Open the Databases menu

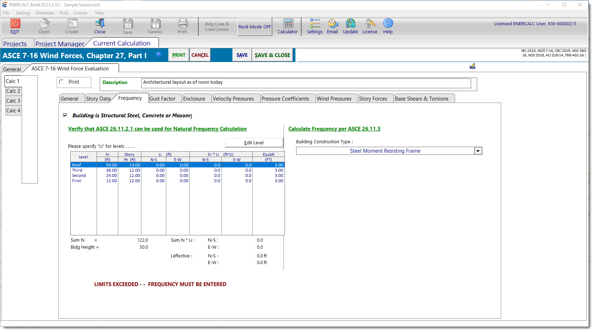coord(45,13)
